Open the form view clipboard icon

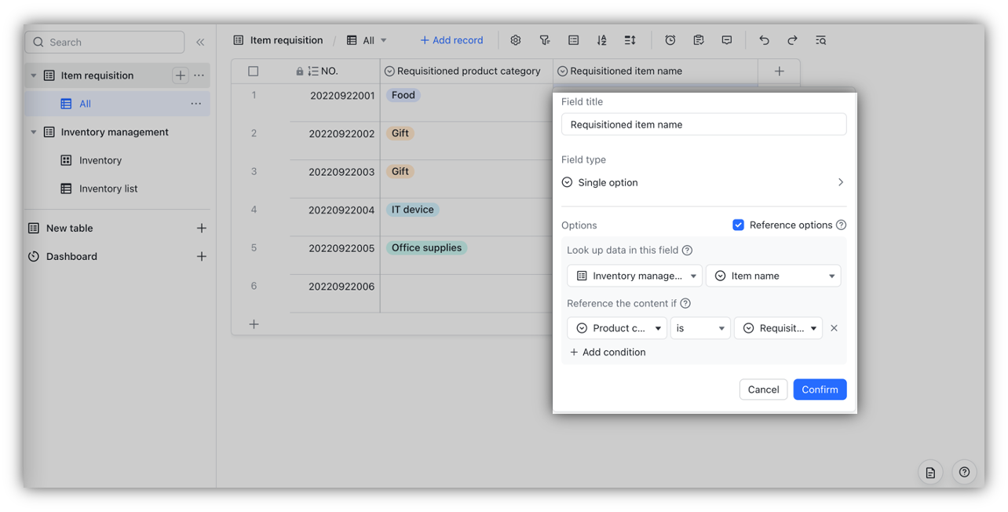(x=698, y=39)
